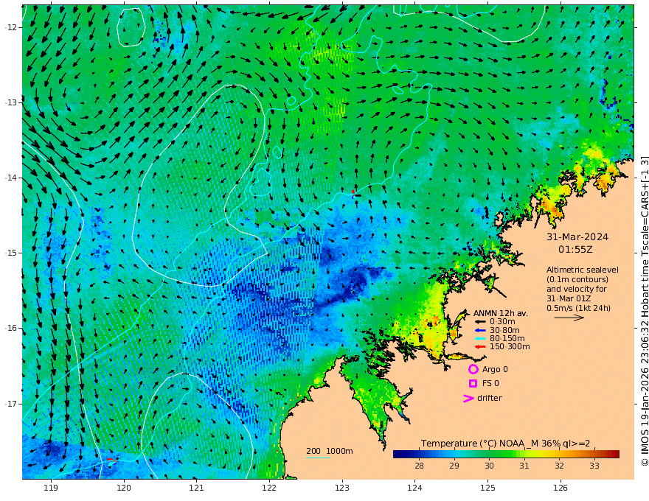Viewport: 649px width, 501px height.
Task: Click the date label 31-Mar-2024
Action: click(x=577, y=237)
